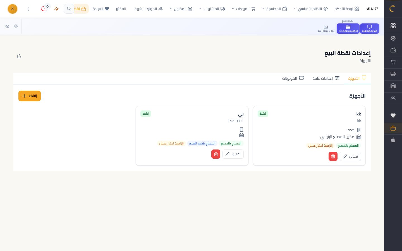
Task: Click the dashboard grid icon in the dark sidebar
Action: click(x=393, y=26)
